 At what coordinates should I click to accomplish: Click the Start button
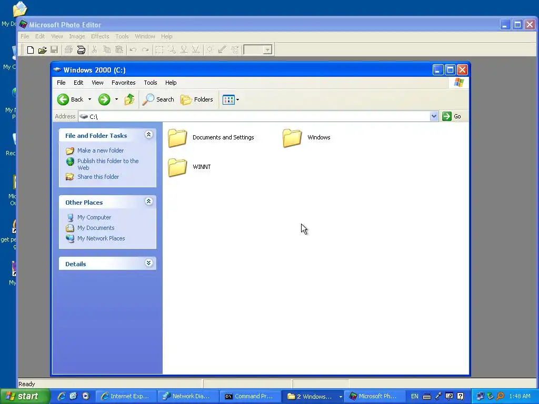pos(24,397)
